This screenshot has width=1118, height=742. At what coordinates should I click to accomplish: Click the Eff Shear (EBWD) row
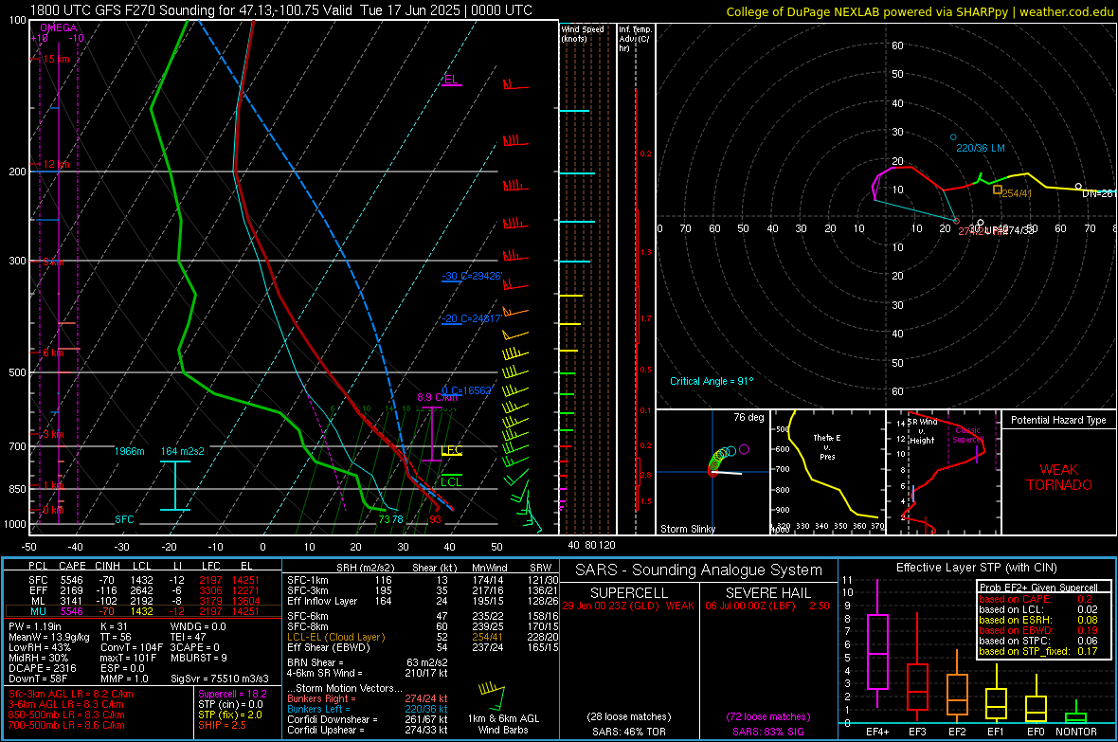pyautogui.click(x=423, y=647)
